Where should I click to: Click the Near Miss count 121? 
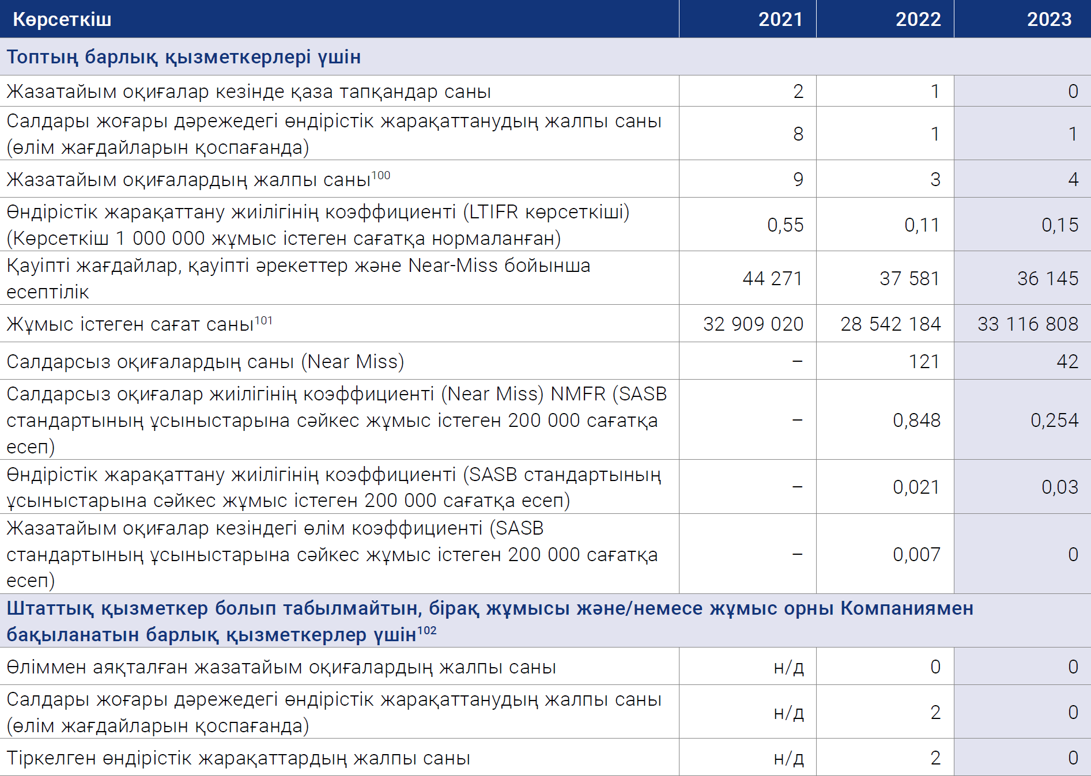pyautogui.click(x=924, y=362)
